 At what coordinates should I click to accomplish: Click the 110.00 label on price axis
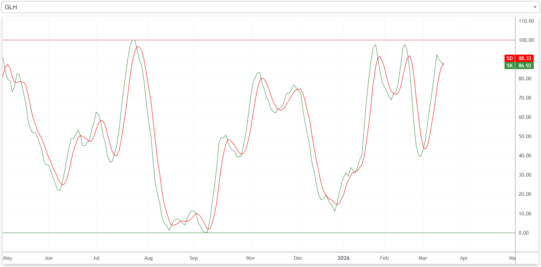[526, 21]
